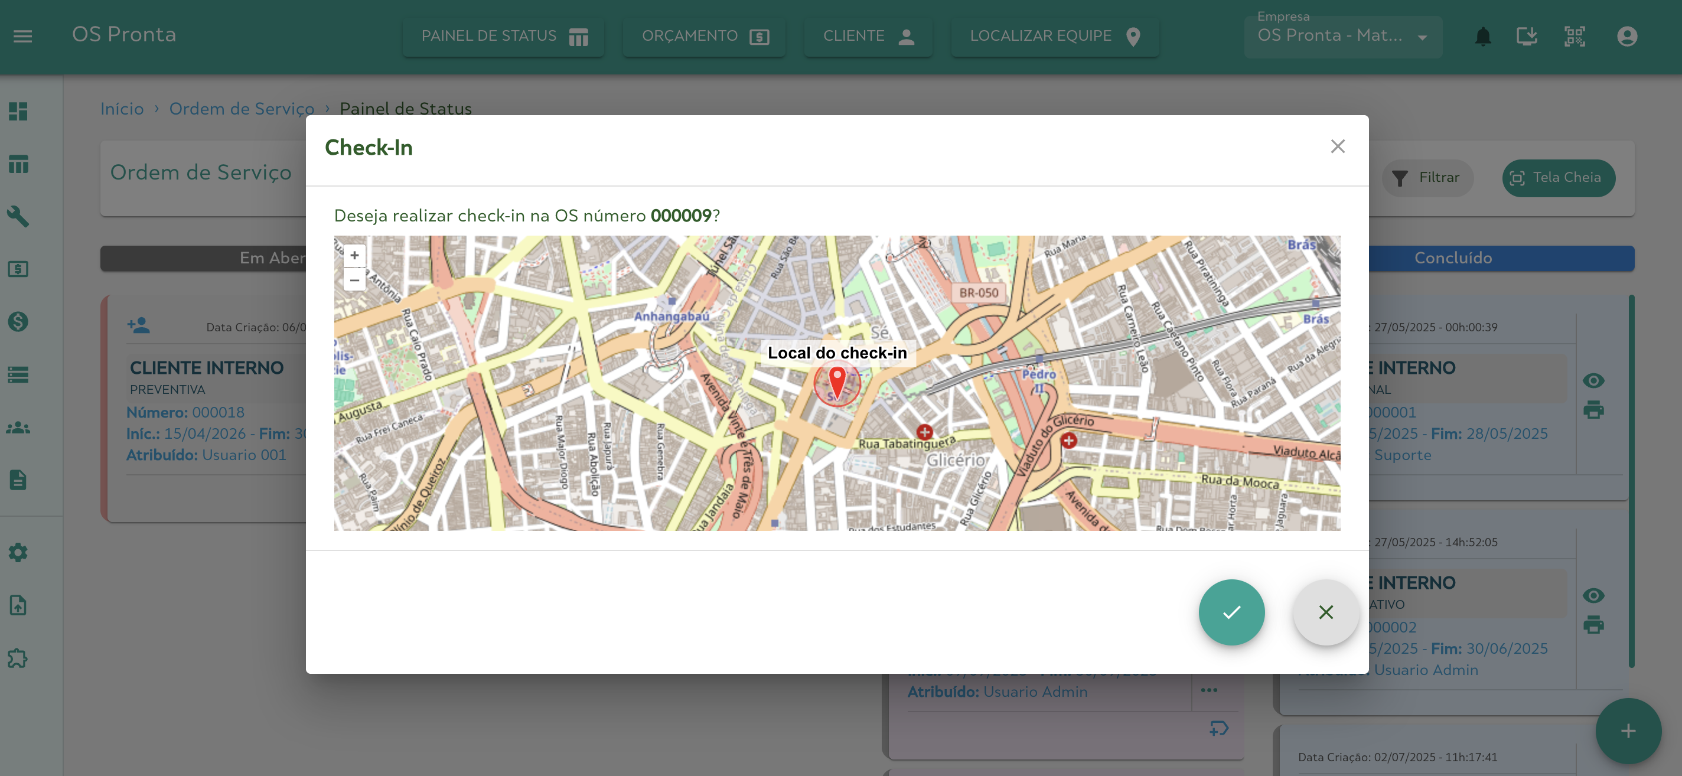
Task: Open user account profile icon
Action: pos(1626,36)
